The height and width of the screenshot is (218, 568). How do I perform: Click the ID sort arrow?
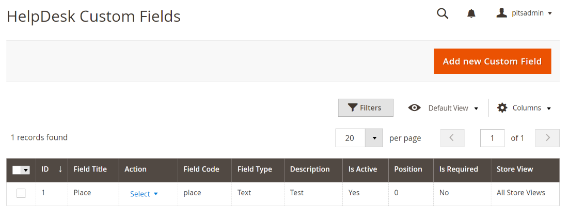click(x=60, y=169)
